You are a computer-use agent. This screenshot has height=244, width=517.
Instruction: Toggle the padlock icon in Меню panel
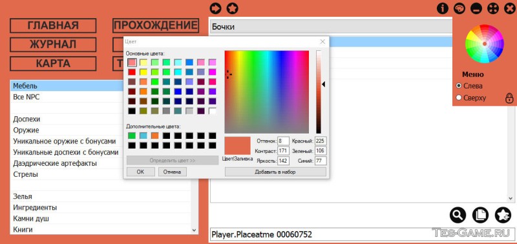tap(509, 97)
